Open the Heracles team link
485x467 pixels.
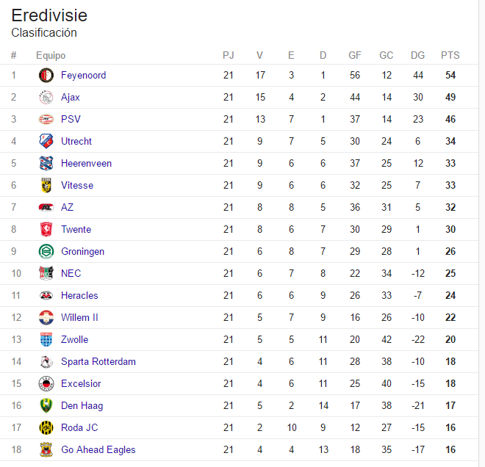[x=79, y=295]
